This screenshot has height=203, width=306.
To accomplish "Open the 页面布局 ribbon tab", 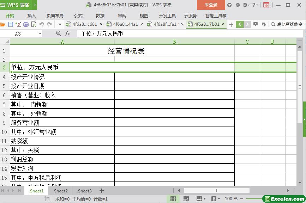I will click(x=55, y=16).
